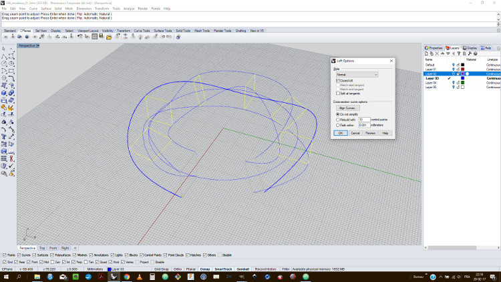Screen dimensions: 501x282
Task: Click the four-viewport layout icon in toolbar
Action: [x=94, y=37]
